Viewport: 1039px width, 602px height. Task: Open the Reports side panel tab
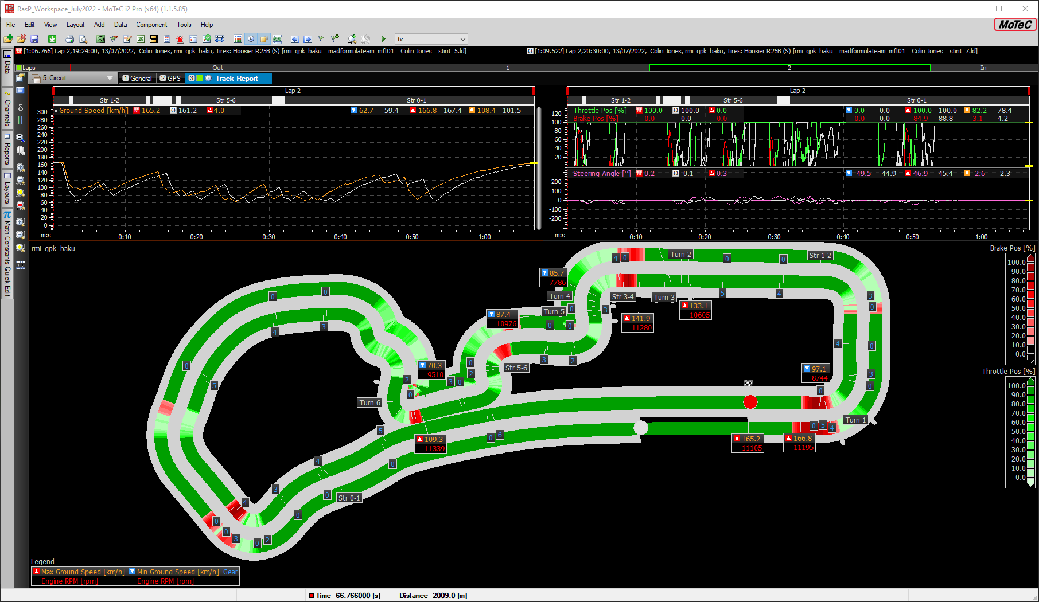coord(7,149)
